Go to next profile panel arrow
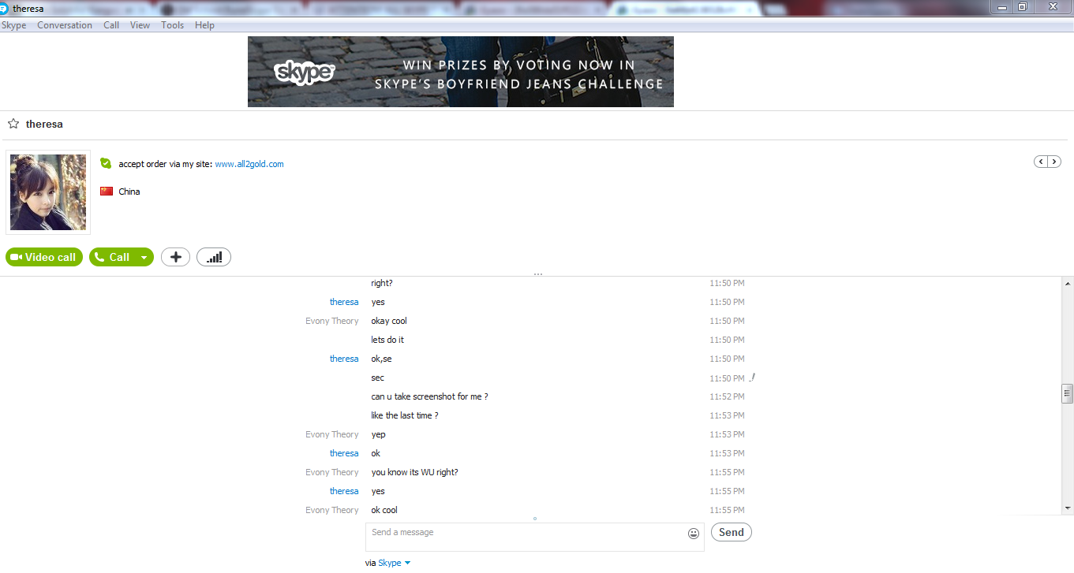The image size is (1074, 573). coord(1053,162)
